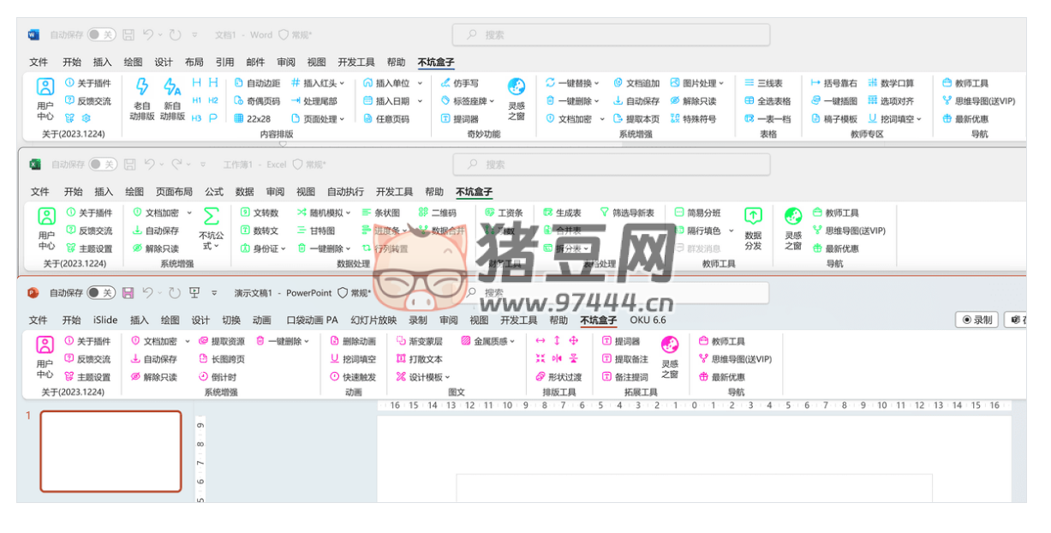Open 数学口算 in Word
The image size is (1051, 533).
click(x=891, y=83)
